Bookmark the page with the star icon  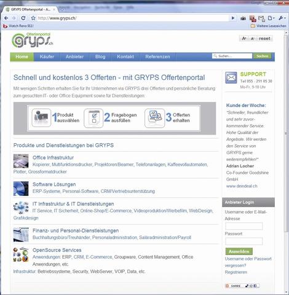(33, 18)
